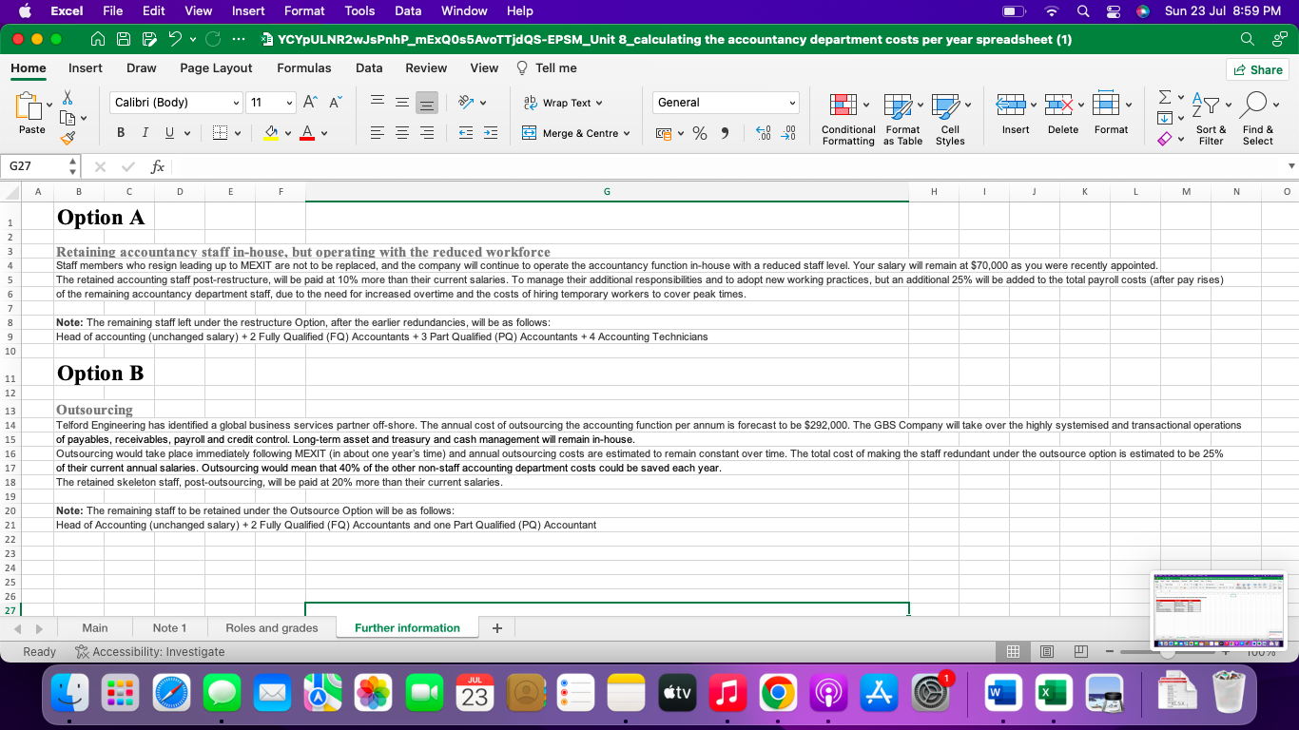1299x730 pixels.
Task: Click the Save icon in title bar
Action: tap(123, 40)
